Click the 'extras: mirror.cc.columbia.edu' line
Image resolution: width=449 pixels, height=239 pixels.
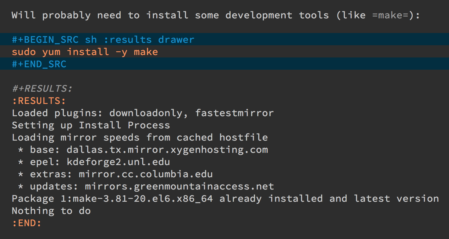(x=115, y=174)
